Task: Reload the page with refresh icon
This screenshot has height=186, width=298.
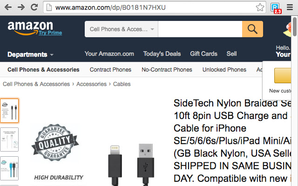Action: (34, 7)
